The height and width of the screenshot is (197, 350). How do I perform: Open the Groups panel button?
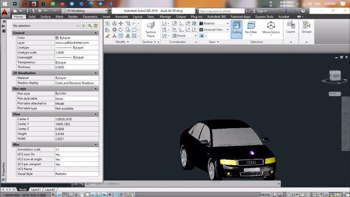tap(306, 27)
